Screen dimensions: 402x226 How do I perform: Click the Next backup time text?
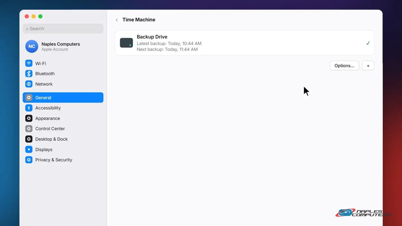pos(167,49)
